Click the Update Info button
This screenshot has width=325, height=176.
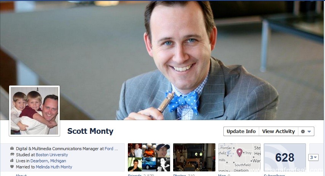(241, 132)
